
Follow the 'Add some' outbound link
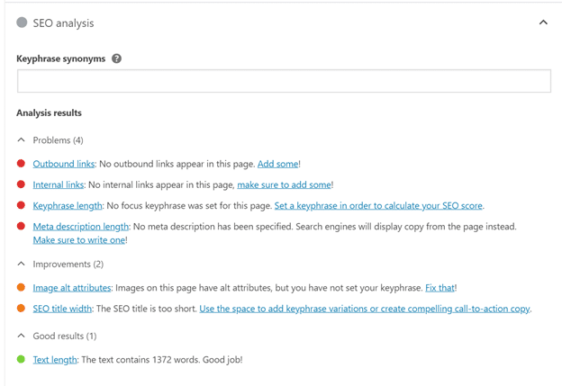pos(277,164)
